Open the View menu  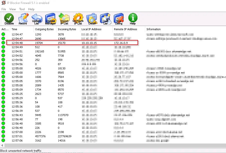click(12, 9)
